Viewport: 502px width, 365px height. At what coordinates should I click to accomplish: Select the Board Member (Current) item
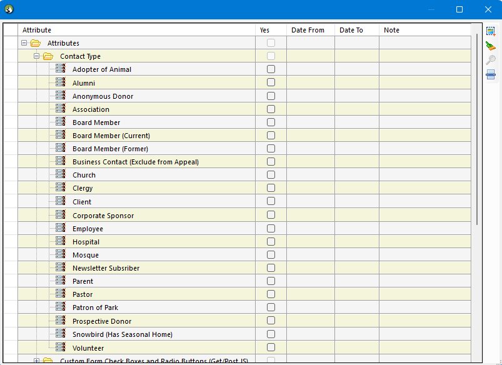click(x=111, y=136)
